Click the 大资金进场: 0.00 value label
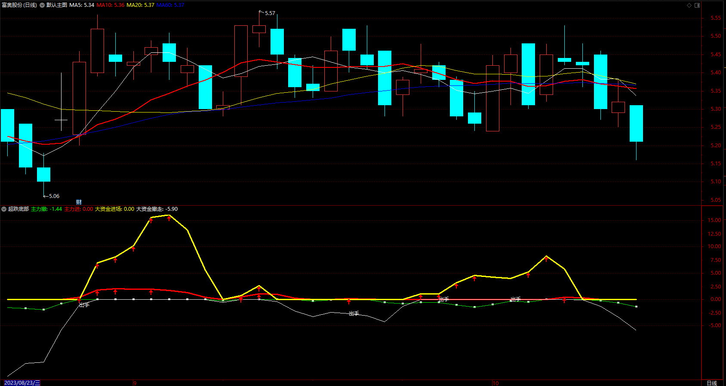Viewport: 726px width, 386px height. coord(115,209)
